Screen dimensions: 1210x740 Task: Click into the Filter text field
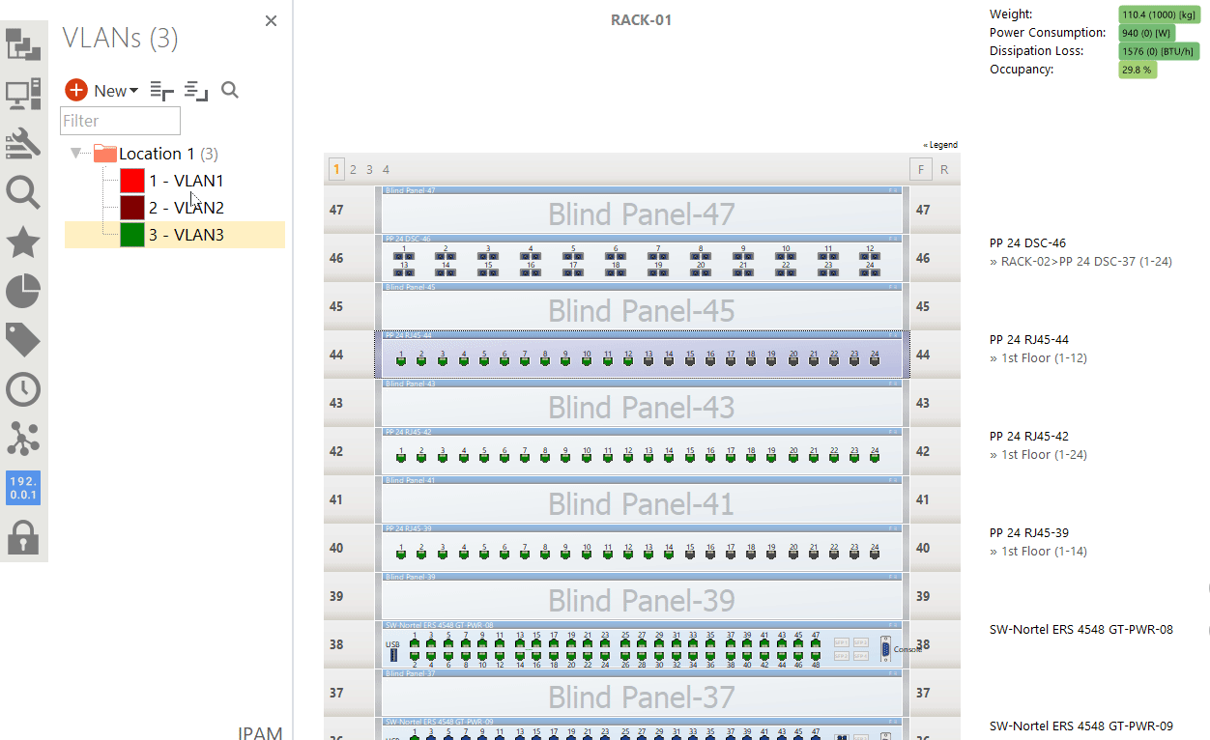[x=120, y=121]
